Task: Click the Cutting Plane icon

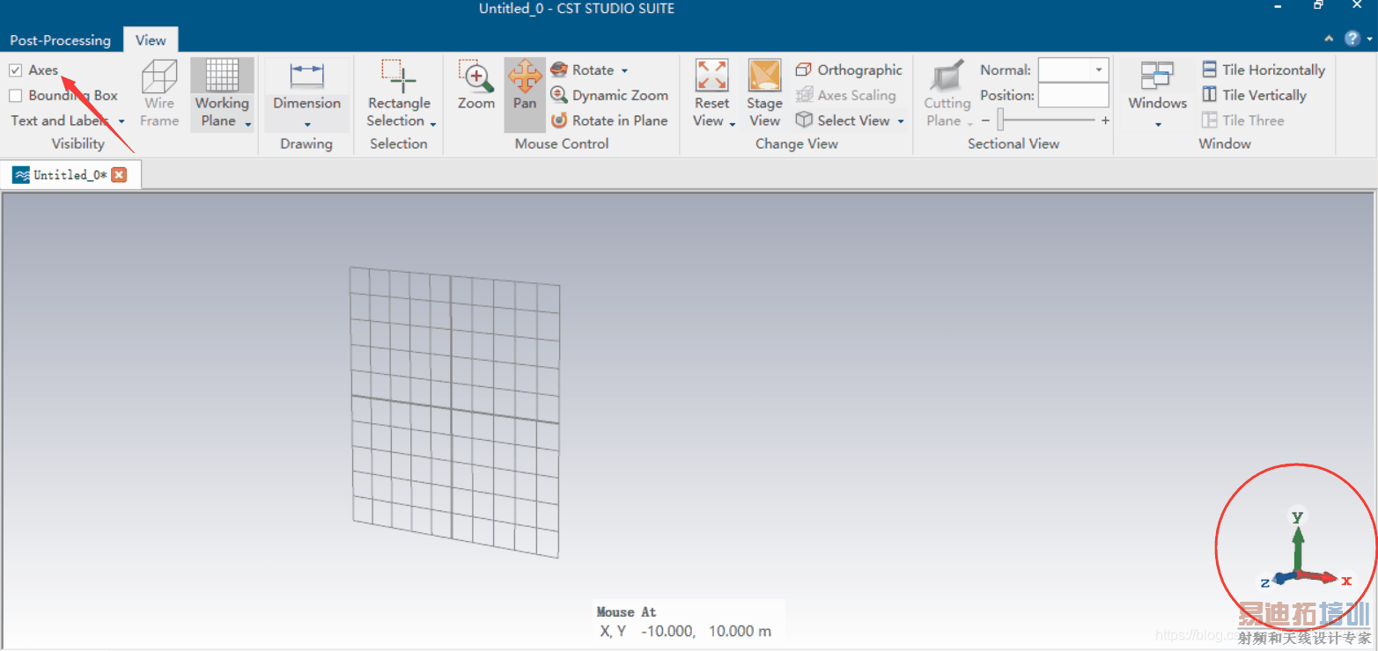Action: 947,76
